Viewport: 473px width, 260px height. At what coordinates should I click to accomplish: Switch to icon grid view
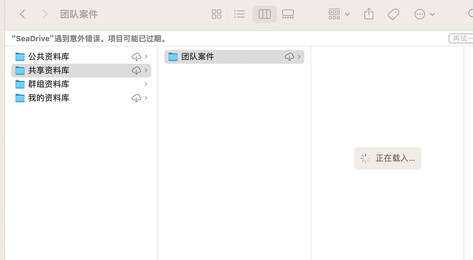[217, 14]
